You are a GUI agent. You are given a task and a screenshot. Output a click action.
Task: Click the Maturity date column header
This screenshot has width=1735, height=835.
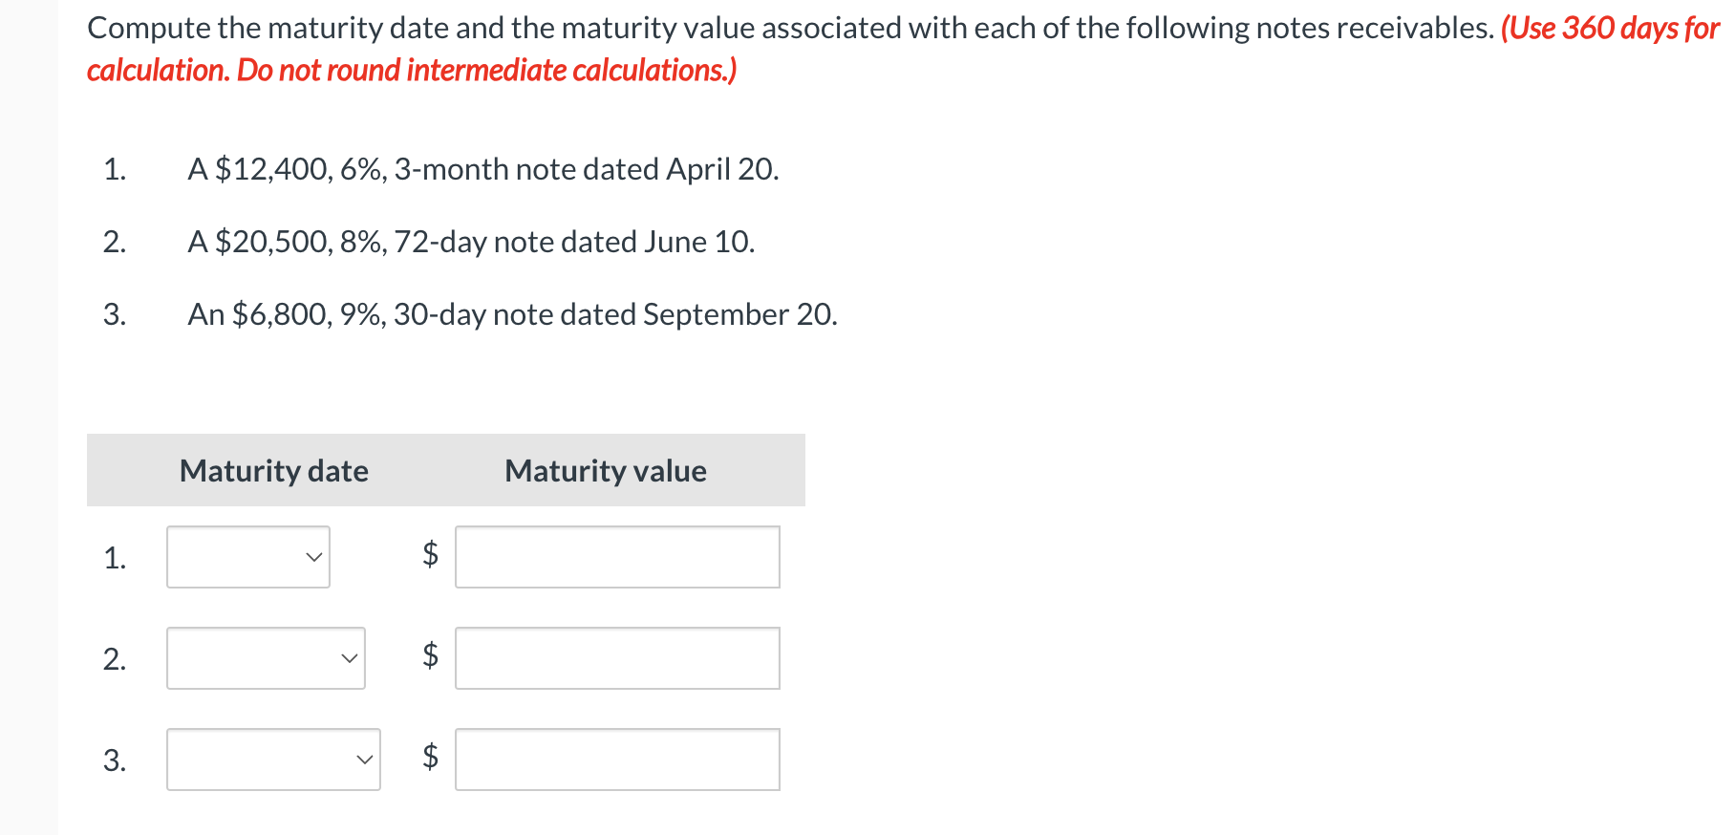272,470
